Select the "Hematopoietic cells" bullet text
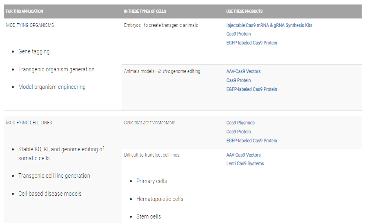369x223 pixels. coord(160,199)
